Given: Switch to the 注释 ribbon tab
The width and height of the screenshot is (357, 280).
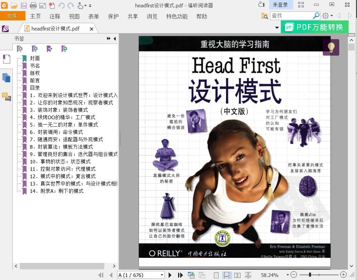Looking at the screenshot, I should point(55,16).
